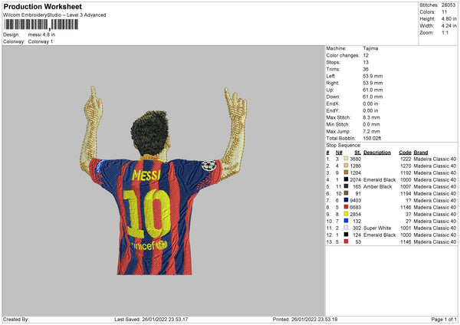Select the 61.0 mm value beside Down
460x325 pixels.
click(373, 97)
